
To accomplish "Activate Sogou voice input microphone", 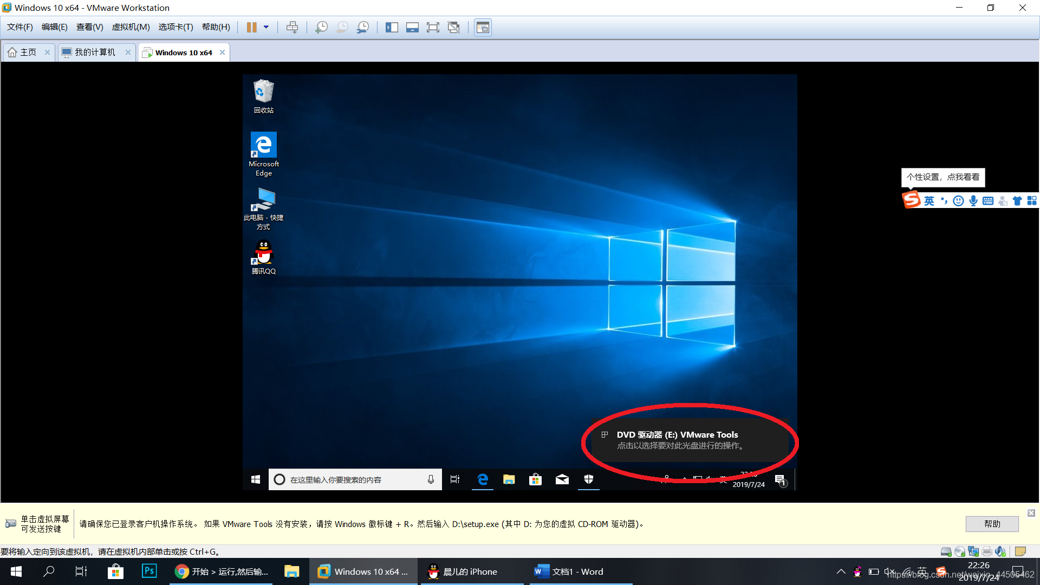I will pos(973,201).
